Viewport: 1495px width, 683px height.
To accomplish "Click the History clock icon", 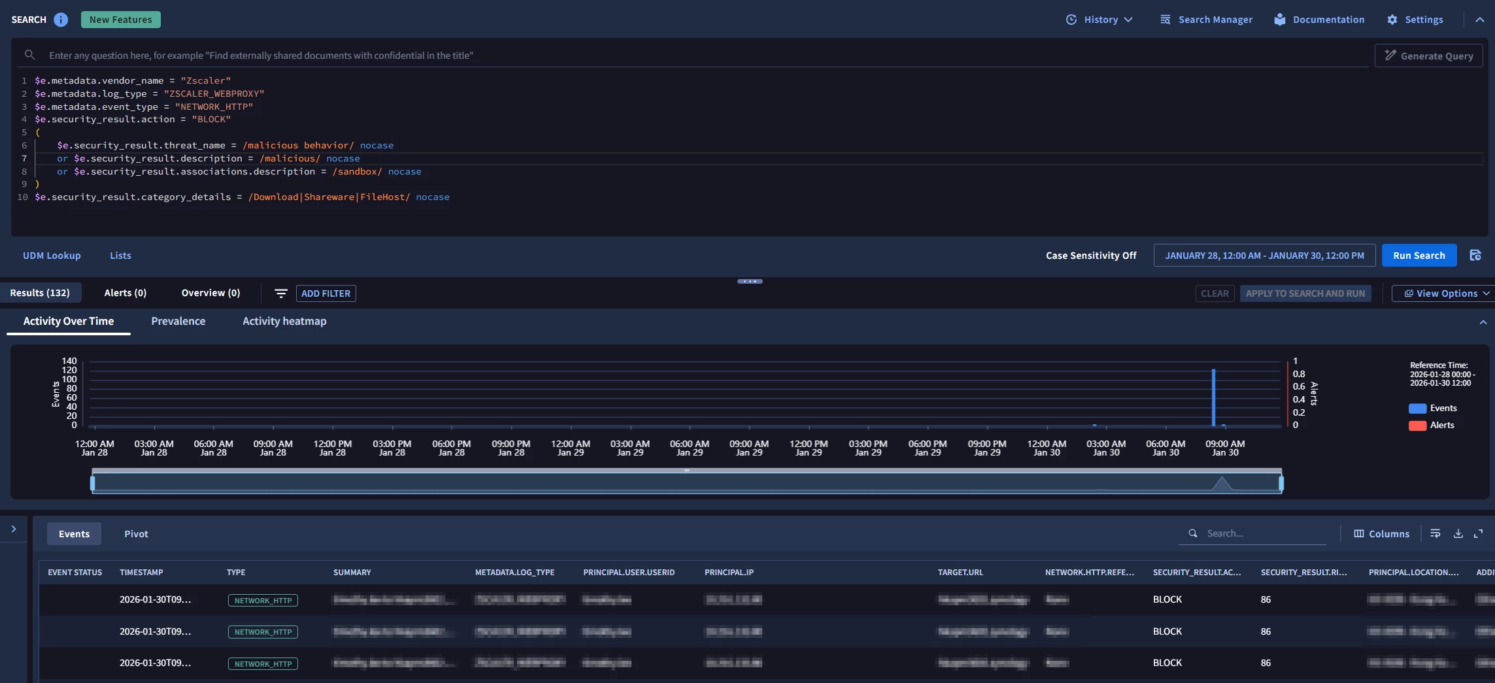I will [1071, 20].
